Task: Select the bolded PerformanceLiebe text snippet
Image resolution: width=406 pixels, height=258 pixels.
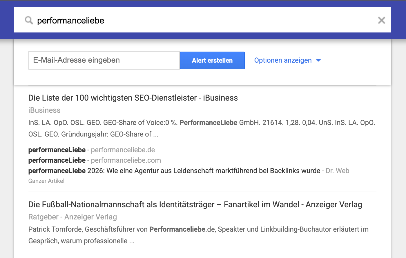Action: 208,122
